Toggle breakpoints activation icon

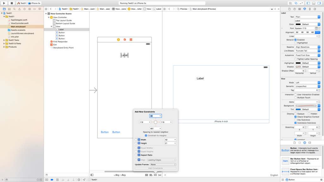click(52, 180)
